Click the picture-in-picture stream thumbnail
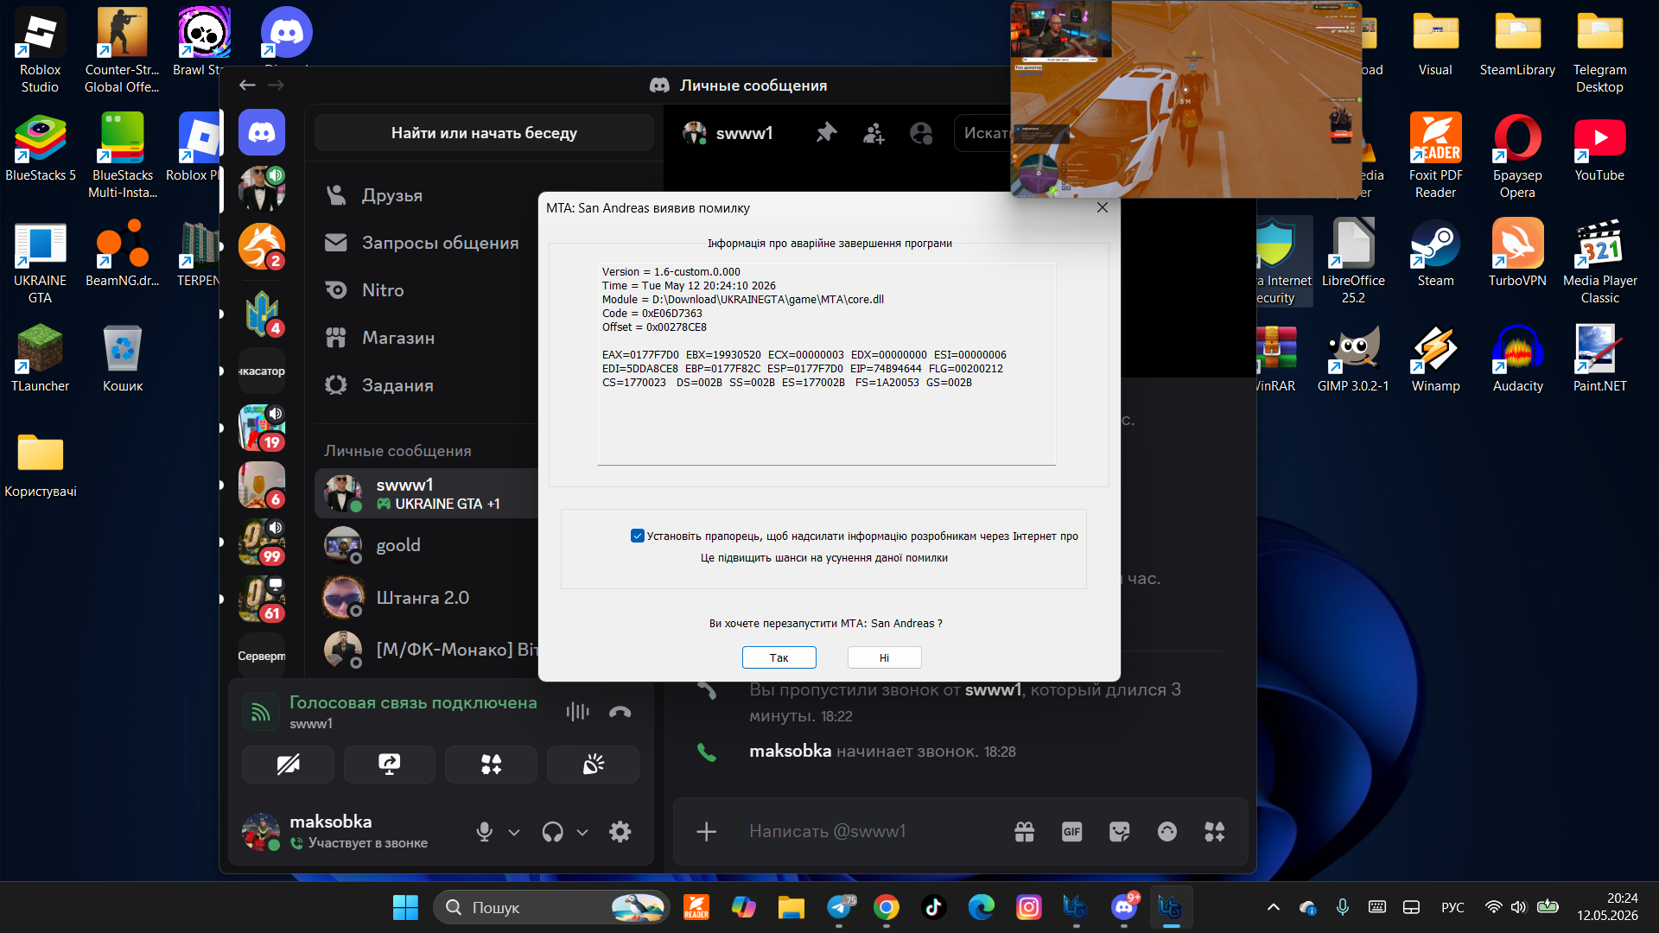The width and height of the screenshot is (1659, 933). [1185, 99]
